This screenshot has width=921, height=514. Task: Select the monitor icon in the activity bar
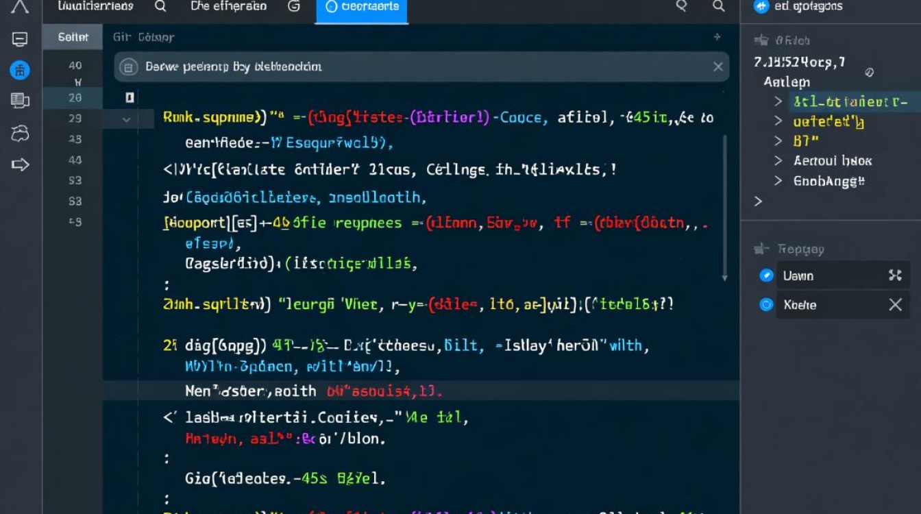click(x=20, y=39)
